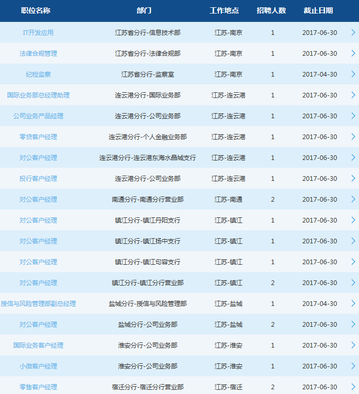The image size is (359, 394).
Task: Select the 盐城分行-公司业务部 department cell
Action: pyautogui.click(x=147, y=324)
